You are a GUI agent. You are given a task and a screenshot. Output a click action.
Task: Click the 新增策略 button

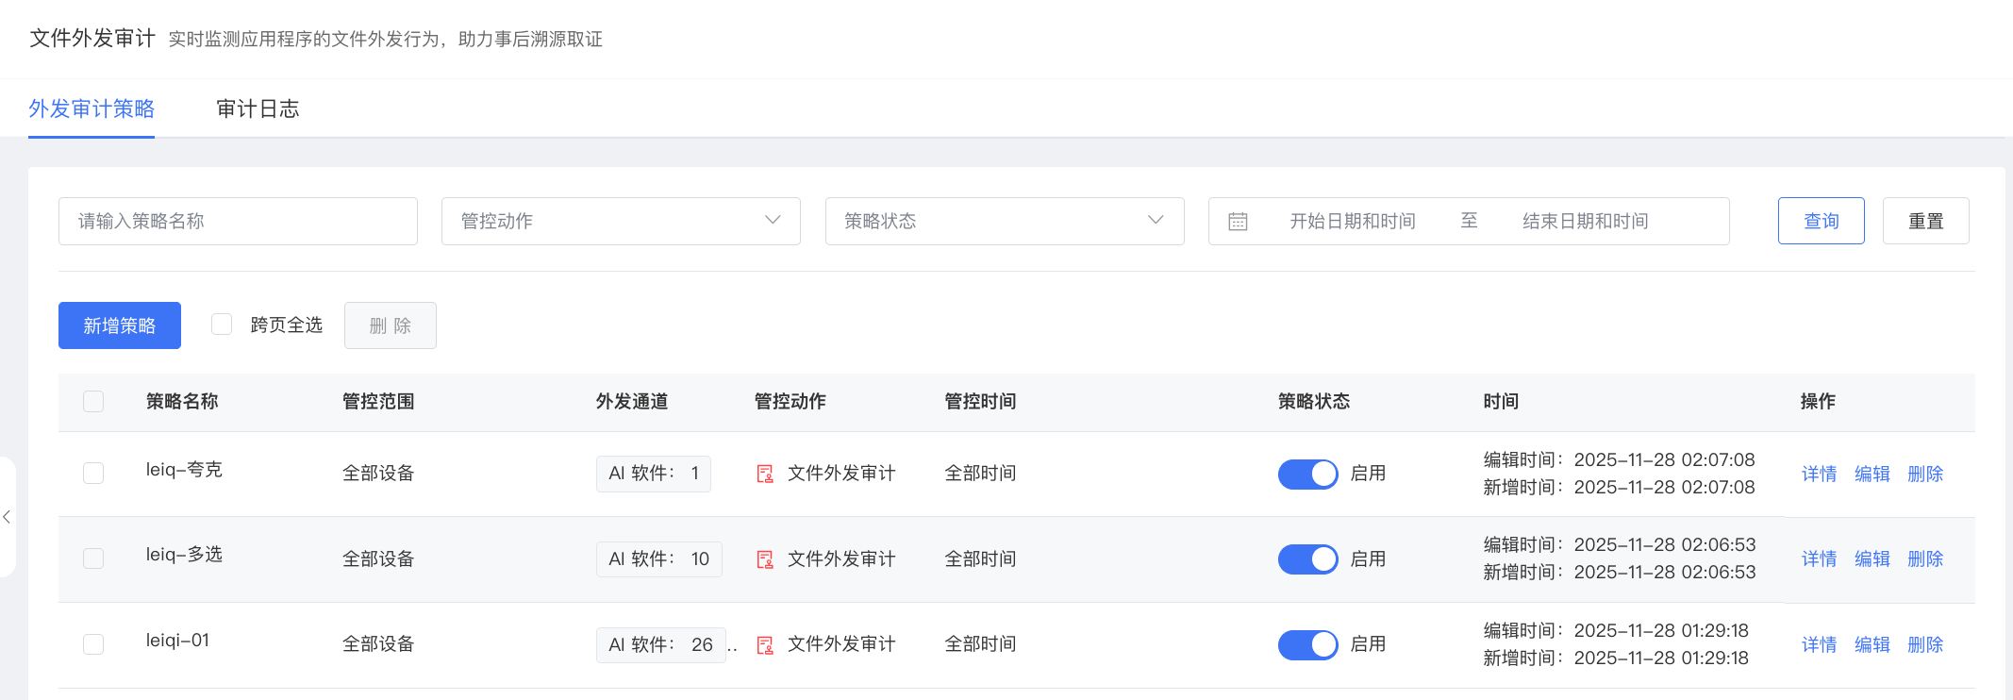click(120, 325)
